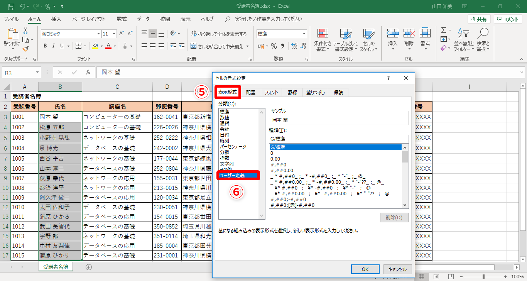Activate the format painter brush
The image size is (527, 281).
[x=25, y=49]
